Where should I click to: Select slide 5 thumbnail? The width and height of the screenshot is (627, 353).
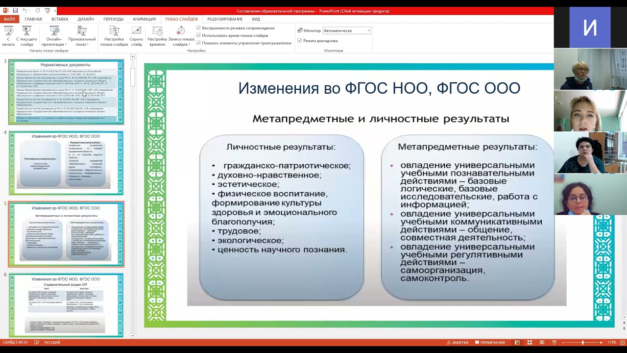click(x=66, y=234)
